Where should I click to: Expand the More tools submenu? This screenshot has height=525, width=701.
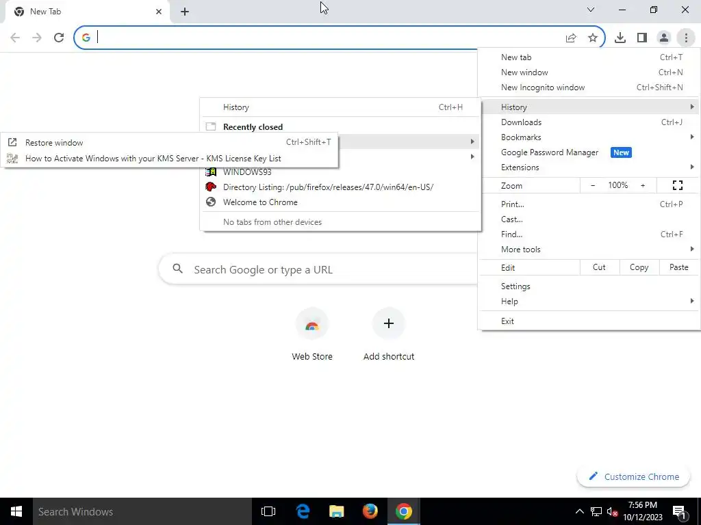coord(589,250)
